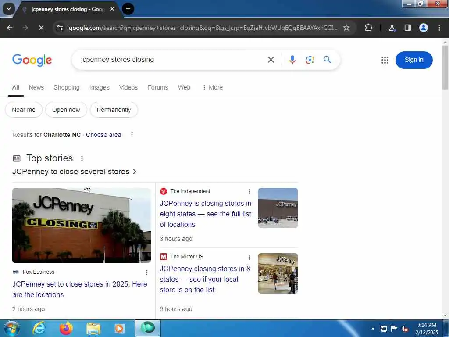Open The Mirror US 8 states article
Viewport: 449px width, 337px height.
205,279
